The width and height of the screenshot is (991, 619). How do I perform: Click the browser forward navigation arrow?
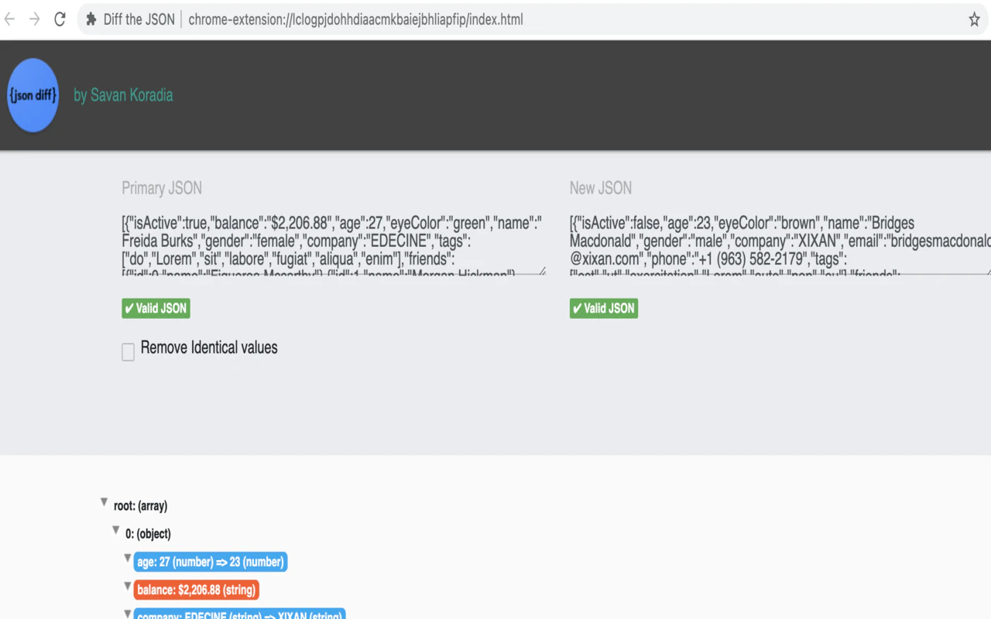click(x=34, y=19)
